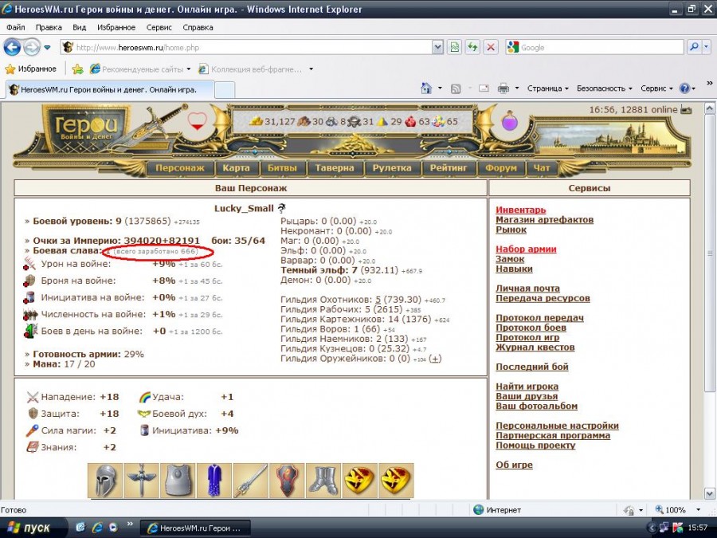This screenshot has width=717, height=538.
Task: Open the Магазин артефактов link
Action: click(544, 220)
